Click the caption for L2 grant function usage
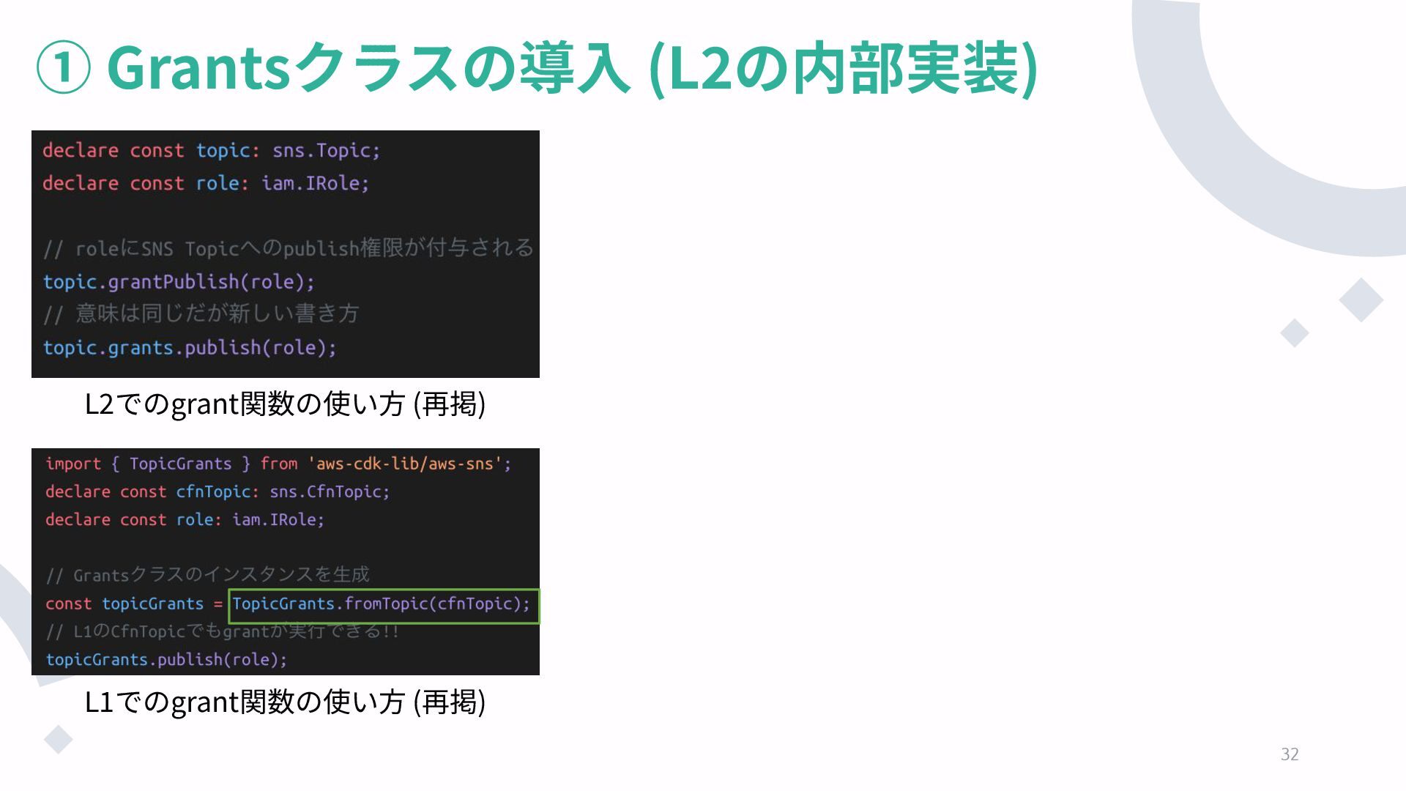Screen dimensions: 1406x791 pos(285,404)
